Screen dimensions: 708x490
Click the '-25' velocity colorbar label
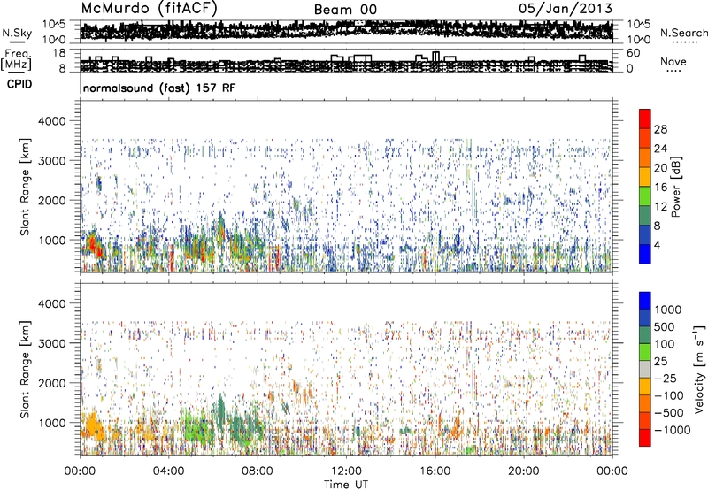(x=666, y=378)
